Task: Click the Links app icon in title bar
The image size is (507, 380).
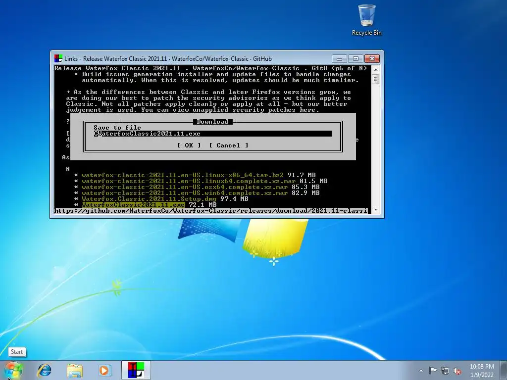Action: [58, 58]
